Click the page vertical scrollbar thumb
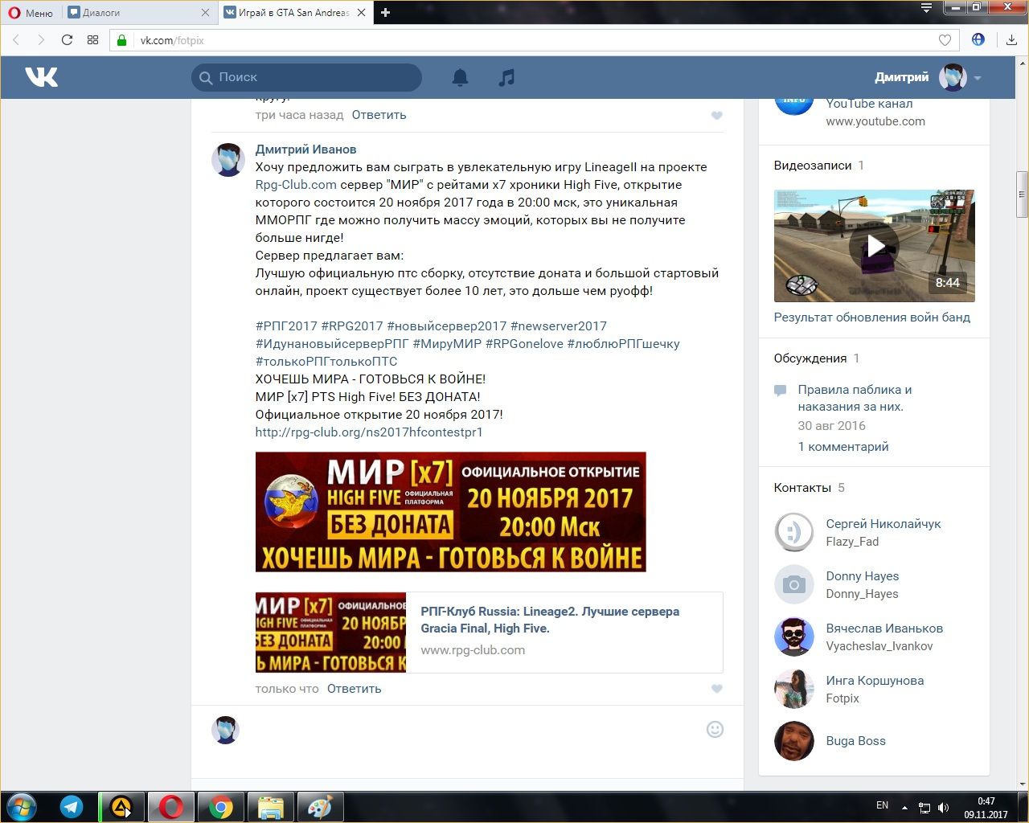Image resolution: width=1029 pixels, height=823 pixels. [x=1022, y=194]
